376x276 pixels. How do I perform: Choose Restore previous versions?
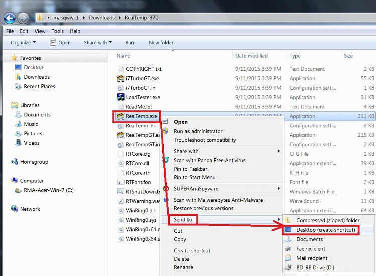click(x=204, y=208)
